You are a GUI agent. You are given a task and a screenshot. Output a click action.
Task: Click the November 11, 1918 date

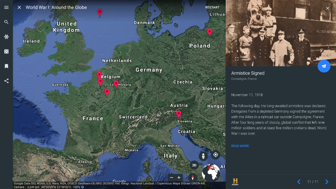[x=247, y=95]
